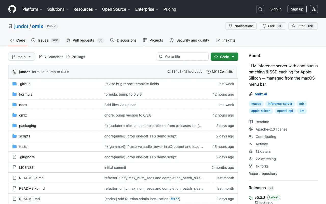Click the Formula folder icon
This screenshot has height=204, width=326.
(15, 94)
